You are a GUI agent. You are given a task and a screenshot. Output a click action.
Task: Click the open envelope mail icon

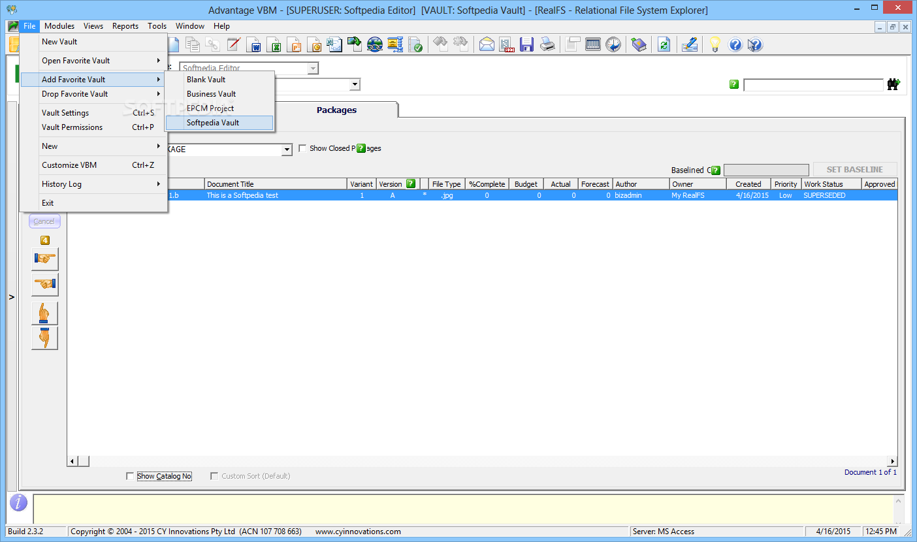(x=487, y=45)
